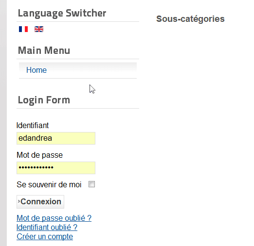Open the Home menu item
Image resolution: width=254 pixels, height=246 pixels.
36,70
